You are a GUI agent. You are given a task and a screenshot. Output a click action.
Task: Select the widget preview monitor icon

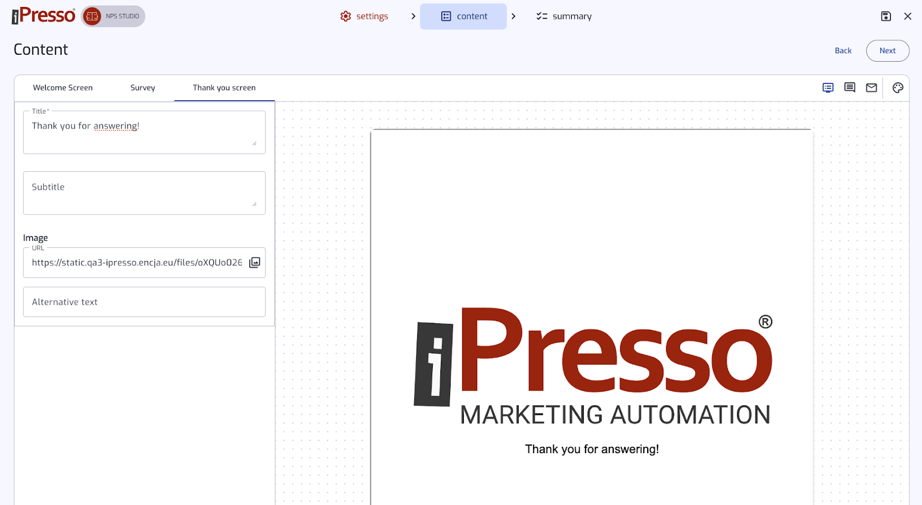coord(828,88)
